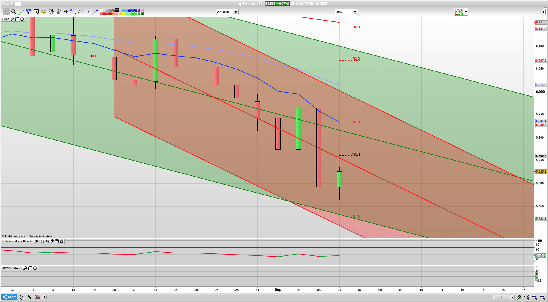
Task: Open the wrench and hammer settings tool
Action: pos(51,12)
